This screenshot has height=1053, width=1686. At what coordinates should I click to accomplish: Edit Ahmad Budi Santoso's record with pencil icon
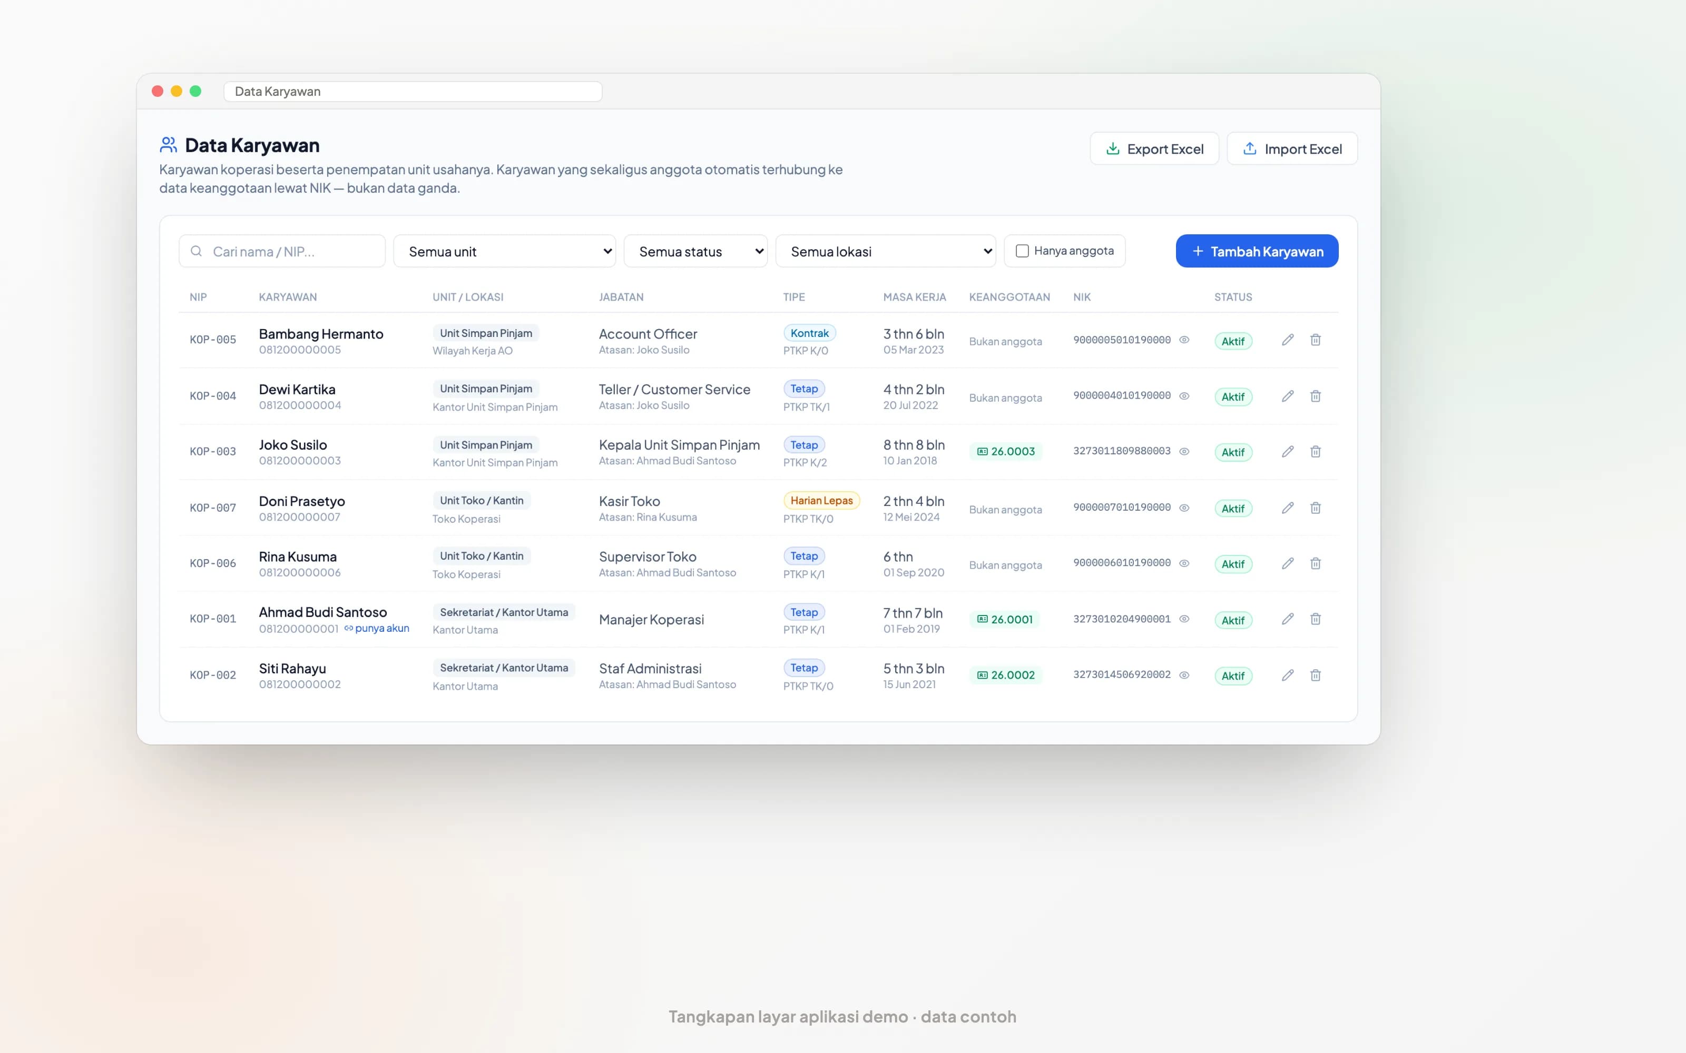point(1288,619)
